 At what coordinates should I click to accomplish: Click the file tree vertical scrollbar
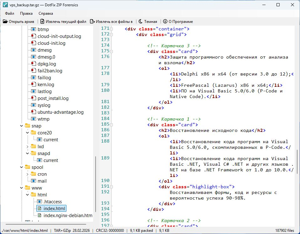[96, 184]
